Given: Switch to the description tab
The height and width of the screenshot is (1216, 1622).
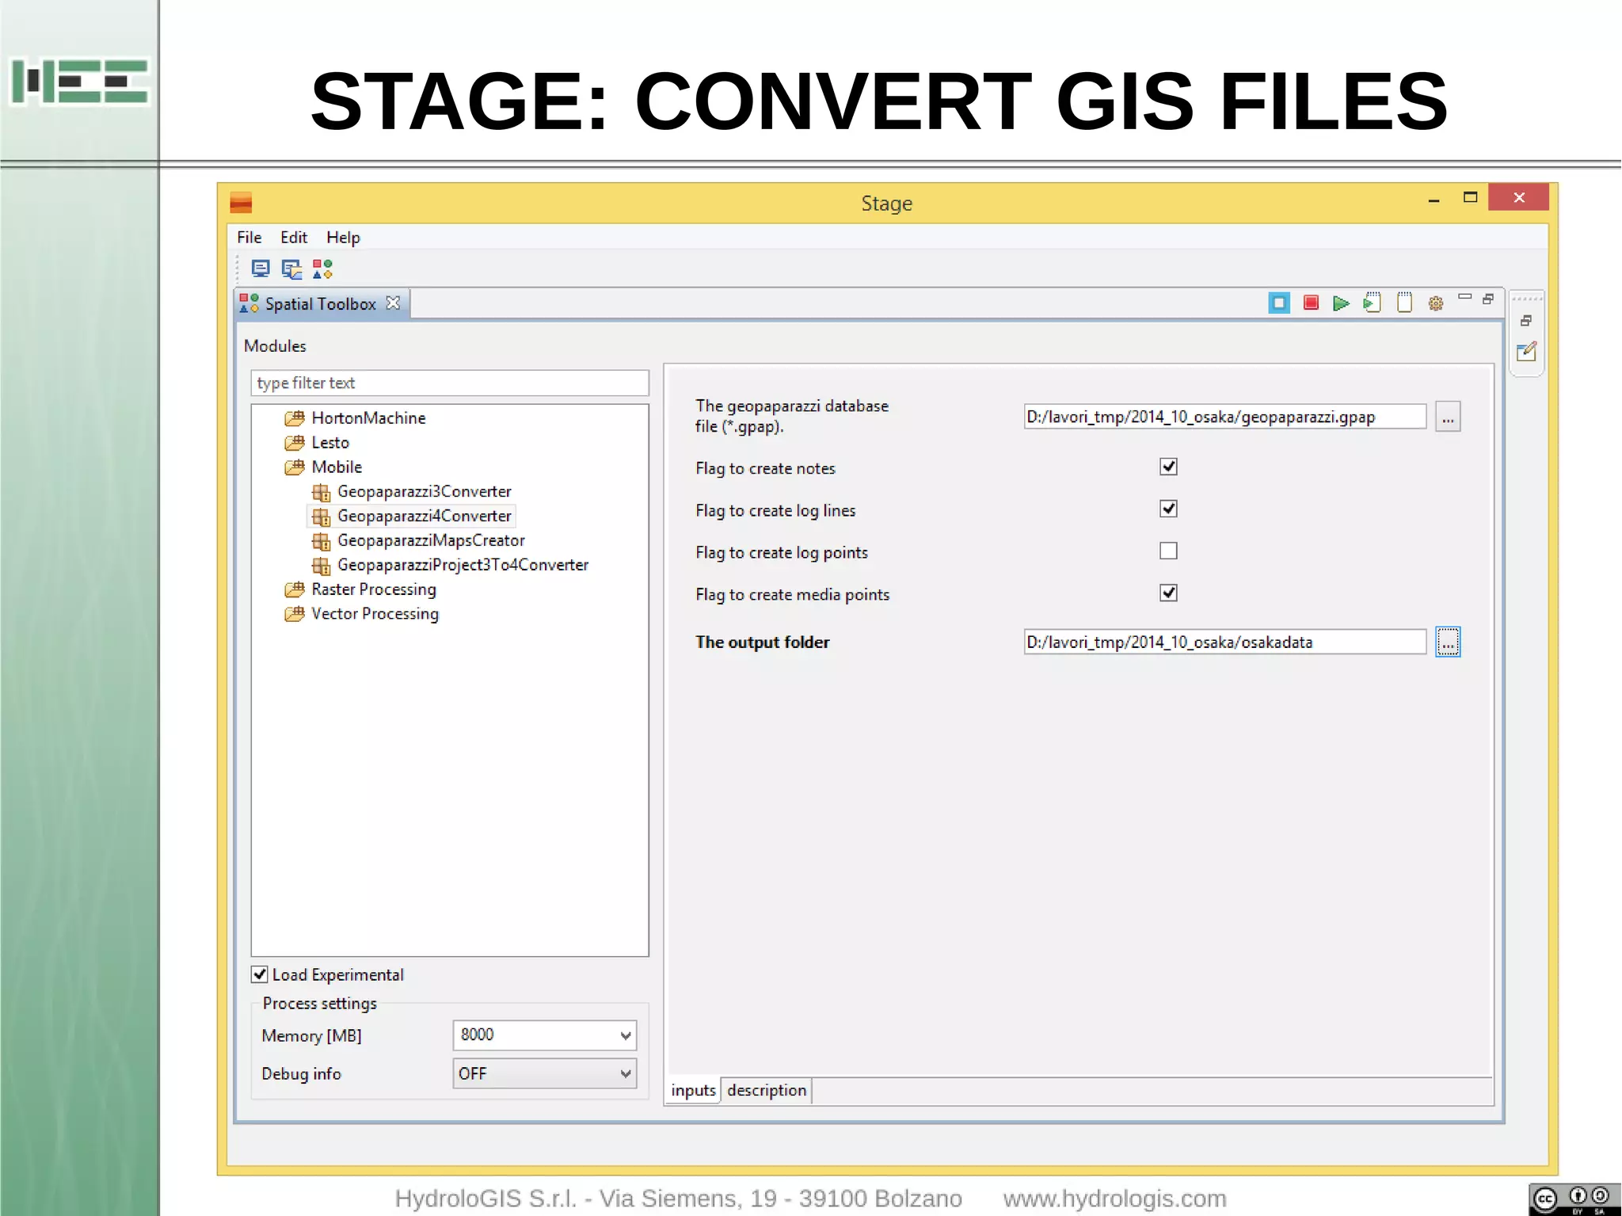Looking at the screenshot, I should point(767,1091).
